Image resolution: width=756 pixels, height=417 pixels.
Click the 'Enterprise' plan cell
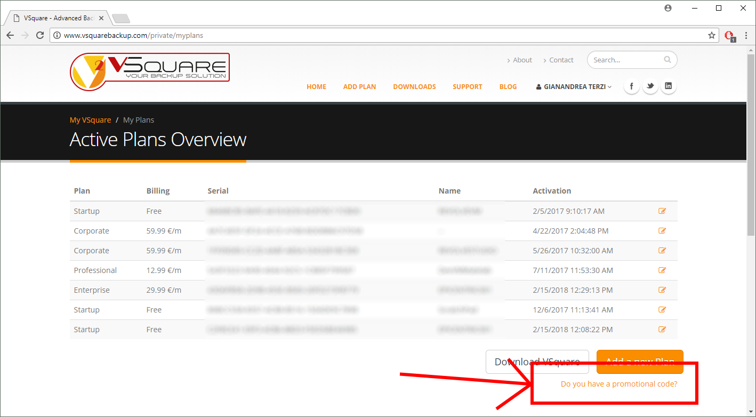point(92,290)
